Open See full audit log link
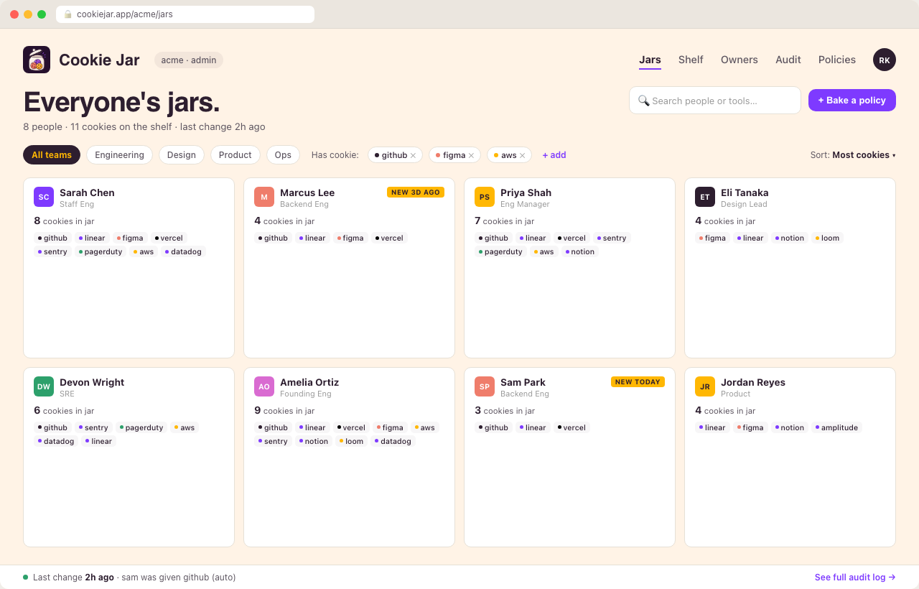The image size is (919, 589). (855, 577)
